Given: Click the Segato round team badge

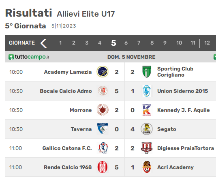Looking at the screenshot, I should click(147, 129).
